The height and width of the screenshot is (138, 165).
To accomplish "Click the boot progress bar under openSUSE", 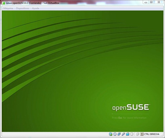I will click(130, 114).
